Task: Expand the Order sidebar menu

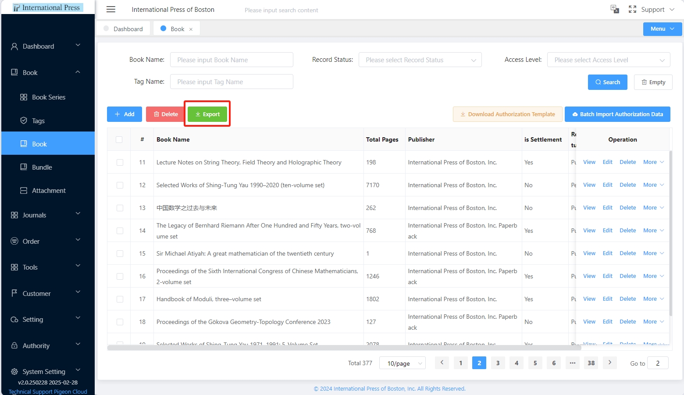Action: 47,241
